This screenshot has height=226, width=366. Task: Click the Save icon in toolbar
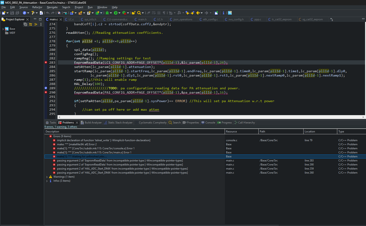tap(12, 13)
